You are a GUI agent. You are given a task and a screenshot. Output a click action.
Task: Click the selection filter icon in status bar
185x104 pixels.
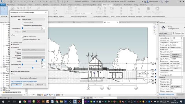175,98
